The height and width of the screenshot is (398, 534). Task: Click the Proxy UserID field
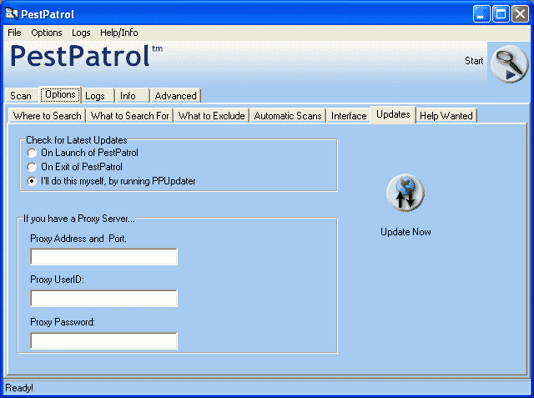[x=103, y=298]
